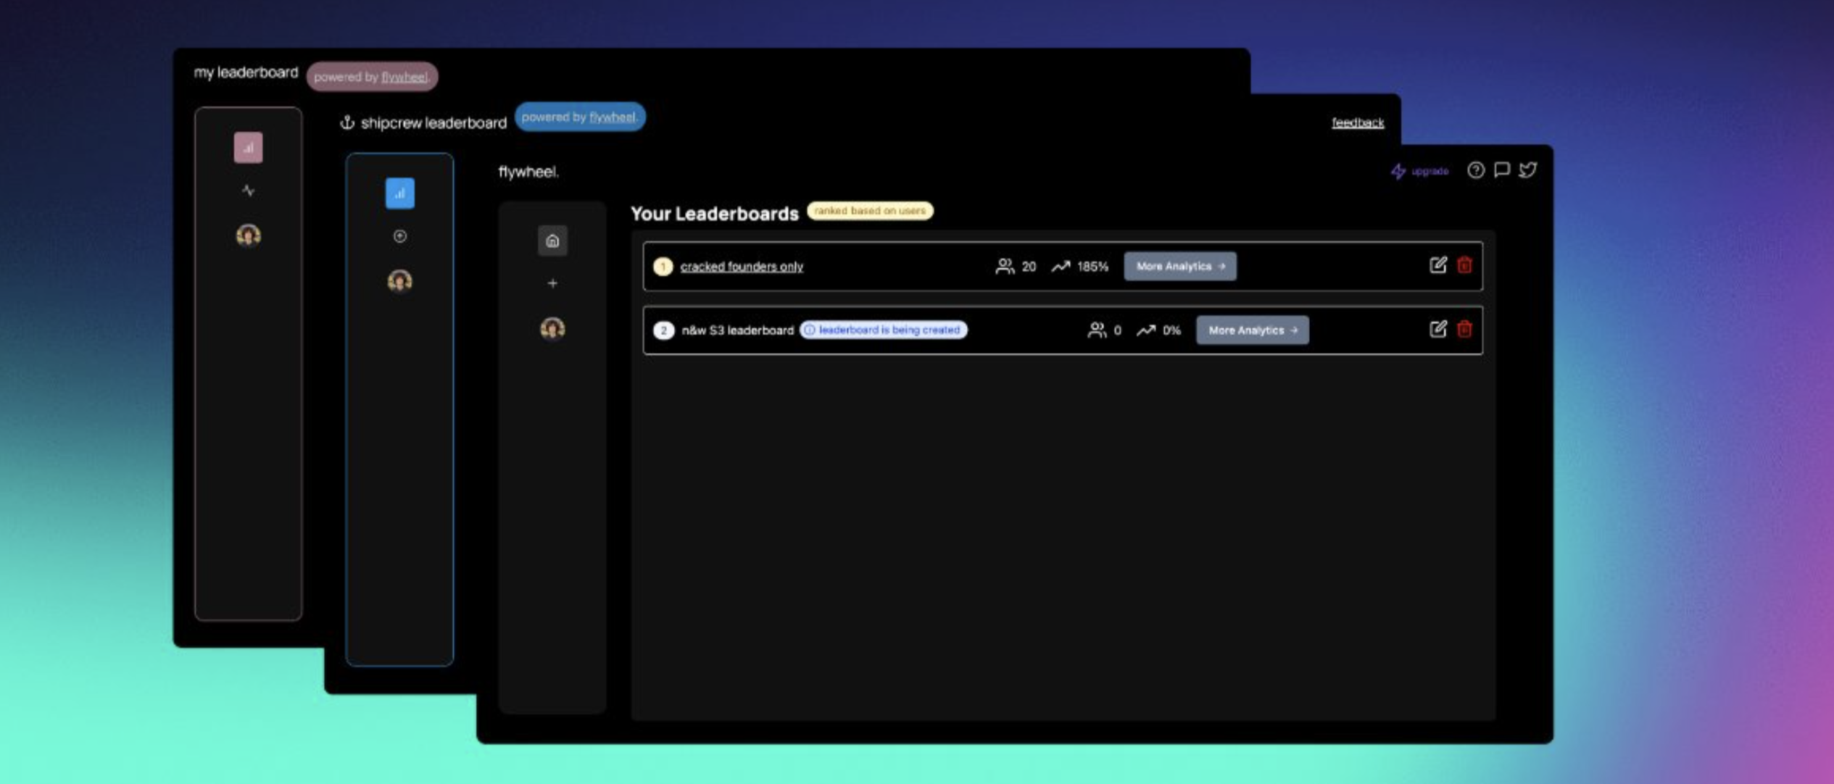Edit the cracked founders only leaderboard

(1437, 265)
